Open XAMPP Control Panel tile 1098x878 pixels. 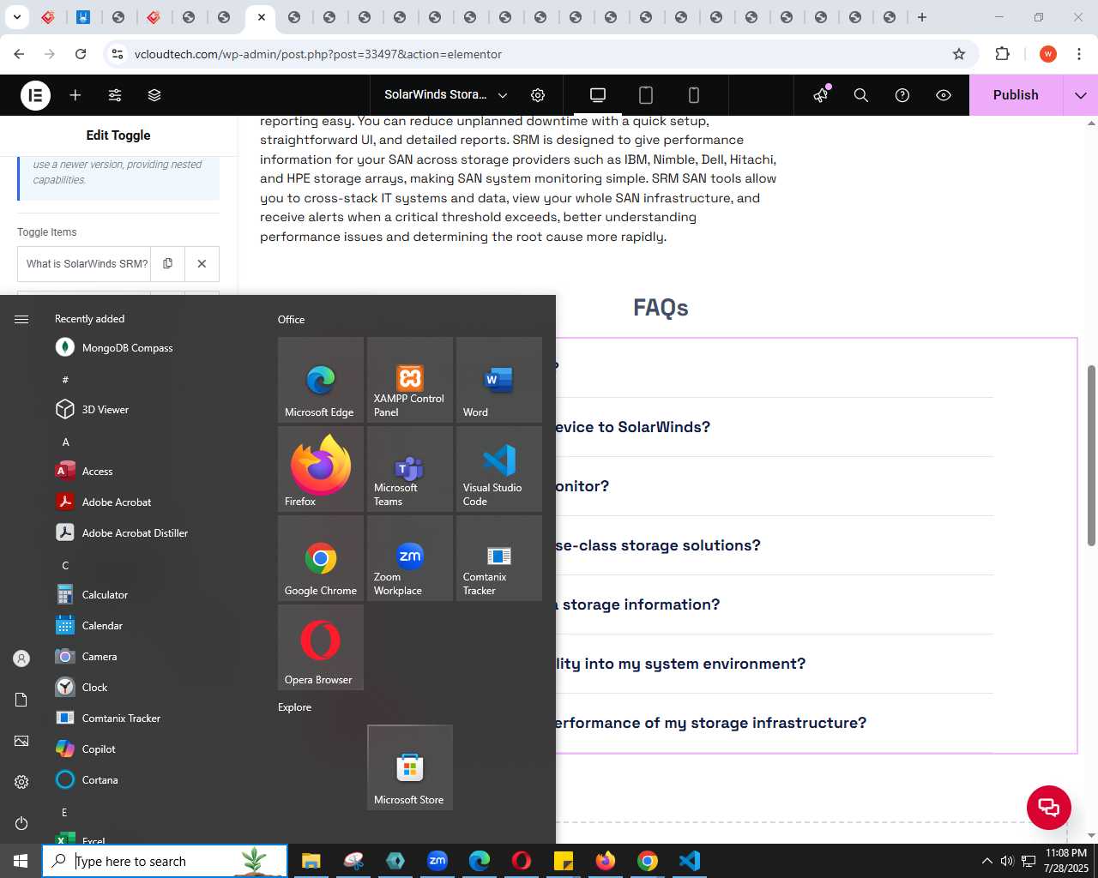410,380
